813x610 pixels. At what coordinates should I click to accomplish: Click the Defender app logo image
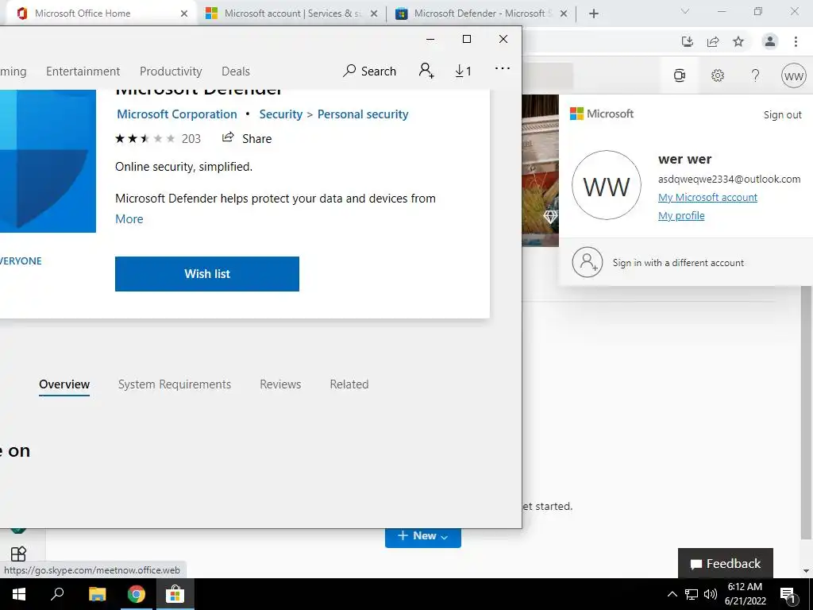coord(48,160)
